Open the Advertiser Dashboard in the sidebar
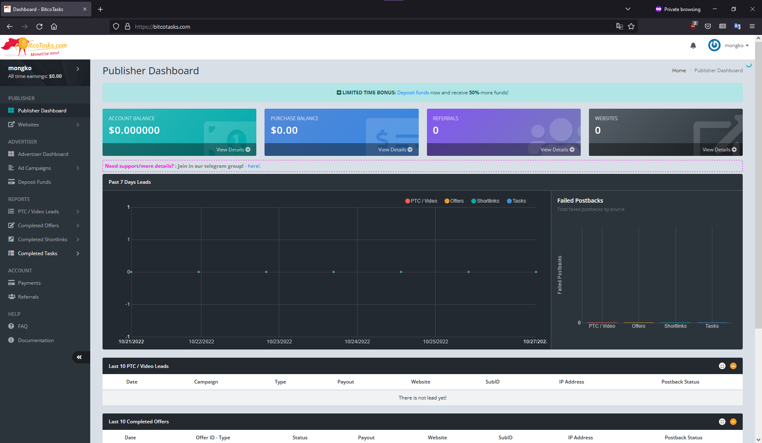Image resolution: width=762 pixels, height=443 pixels. 43,154
